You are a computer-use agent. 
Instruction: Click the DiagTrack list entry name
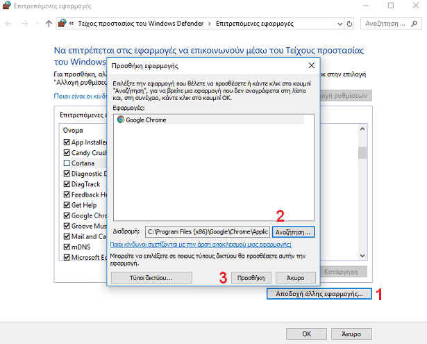pos(86,184)
